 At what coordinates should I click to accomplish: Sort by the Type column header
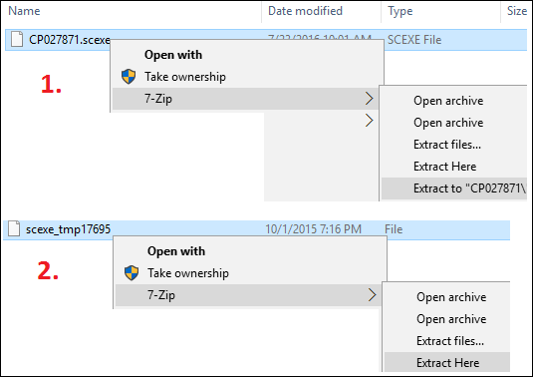coord(400,11)
